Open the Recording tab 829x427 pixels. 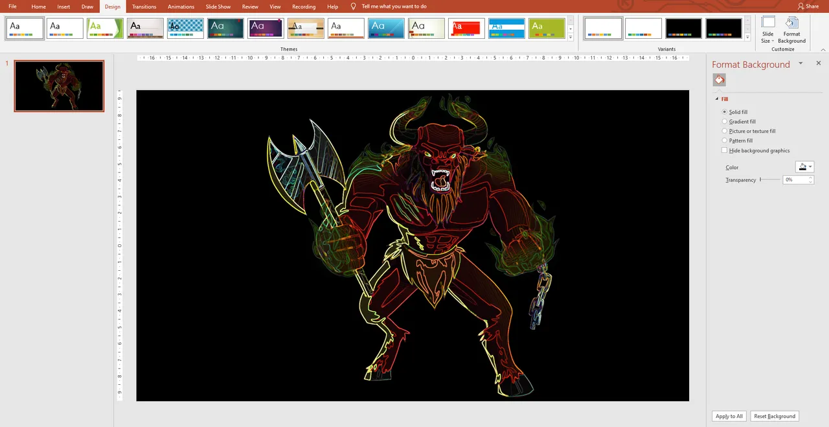point(304,6)
